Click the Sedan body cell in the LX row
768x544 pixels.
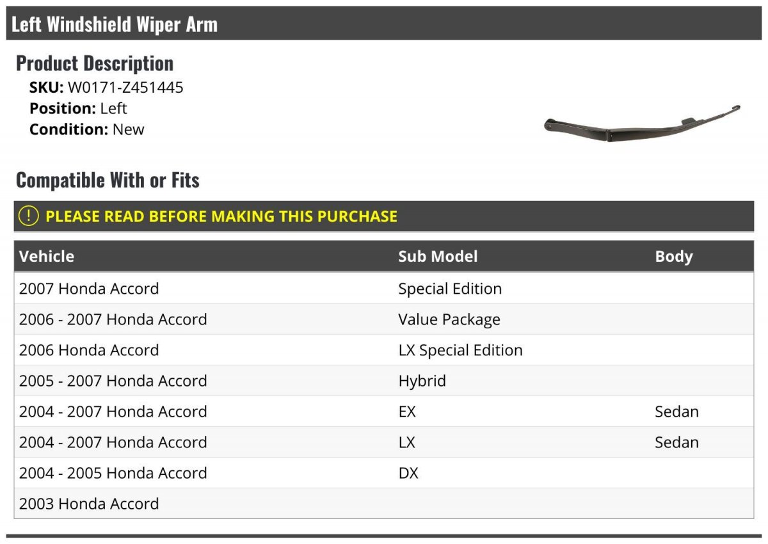676,442
